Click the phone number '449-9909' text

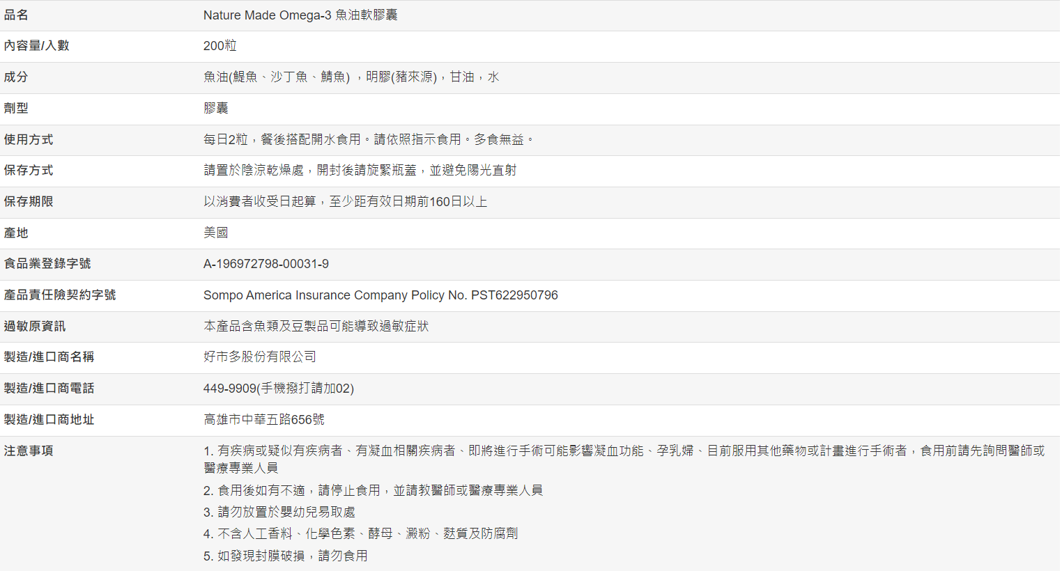[278, 389]
